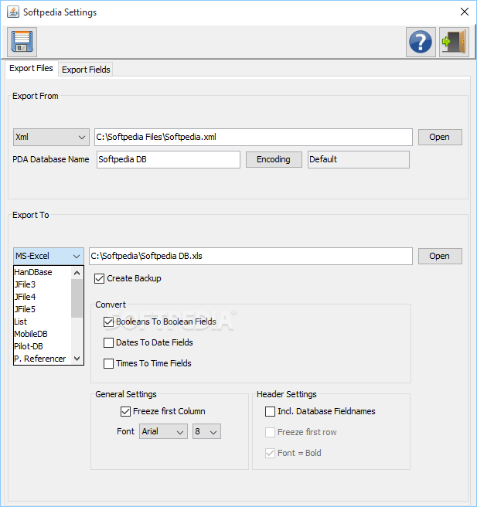This screenshot has width=477, height=507.
Task: Select MobileDB in the format list
Action: [43, 334]
